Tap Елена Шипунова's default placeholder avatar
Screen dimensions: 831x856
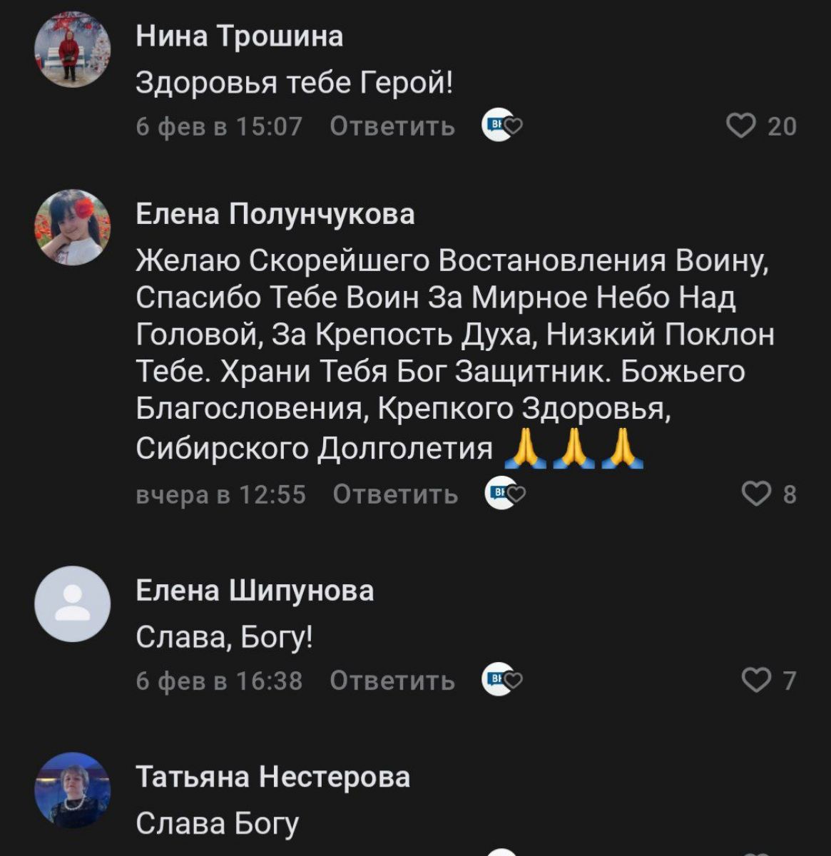click(x=72, y=603)
